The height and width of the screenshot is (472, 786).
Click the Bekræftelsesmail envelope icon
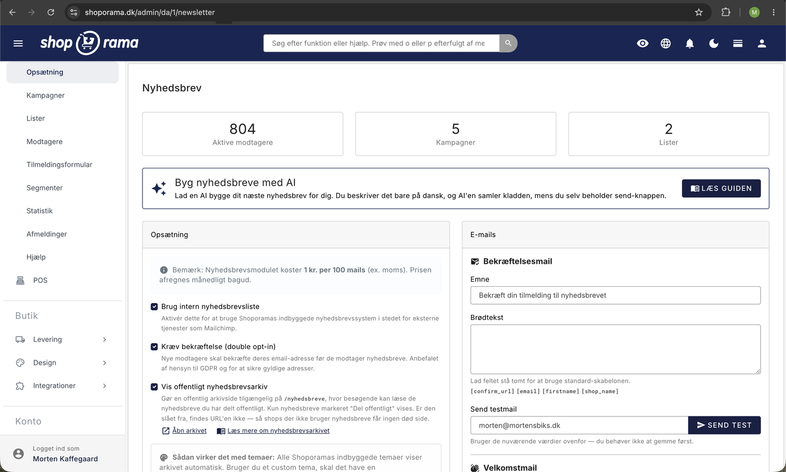pyautogui.click(x=475, y=262)
